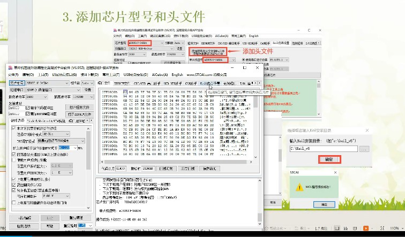Switch to Keil仿真设置 tab

coord(210,83)
